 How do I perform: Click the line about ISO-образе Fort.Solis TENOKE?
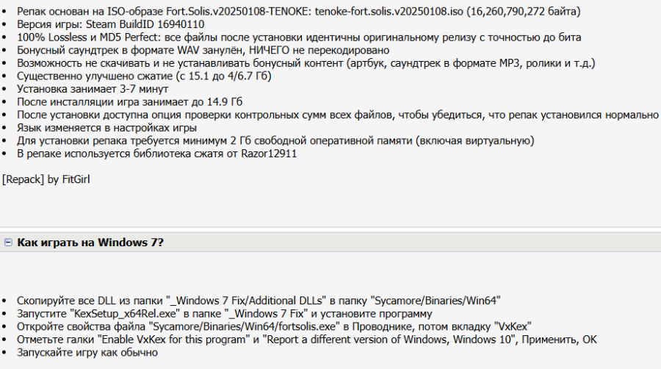pos(298,11)
